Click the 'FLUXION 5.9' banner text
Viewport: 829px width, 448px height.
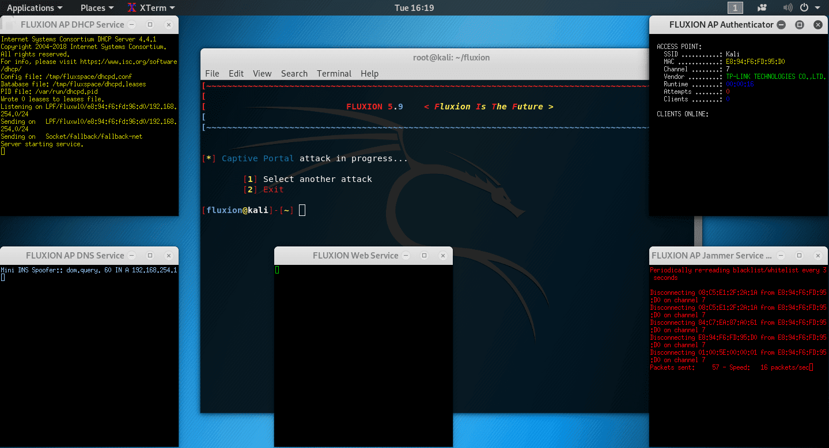click(x=374, y=107)
